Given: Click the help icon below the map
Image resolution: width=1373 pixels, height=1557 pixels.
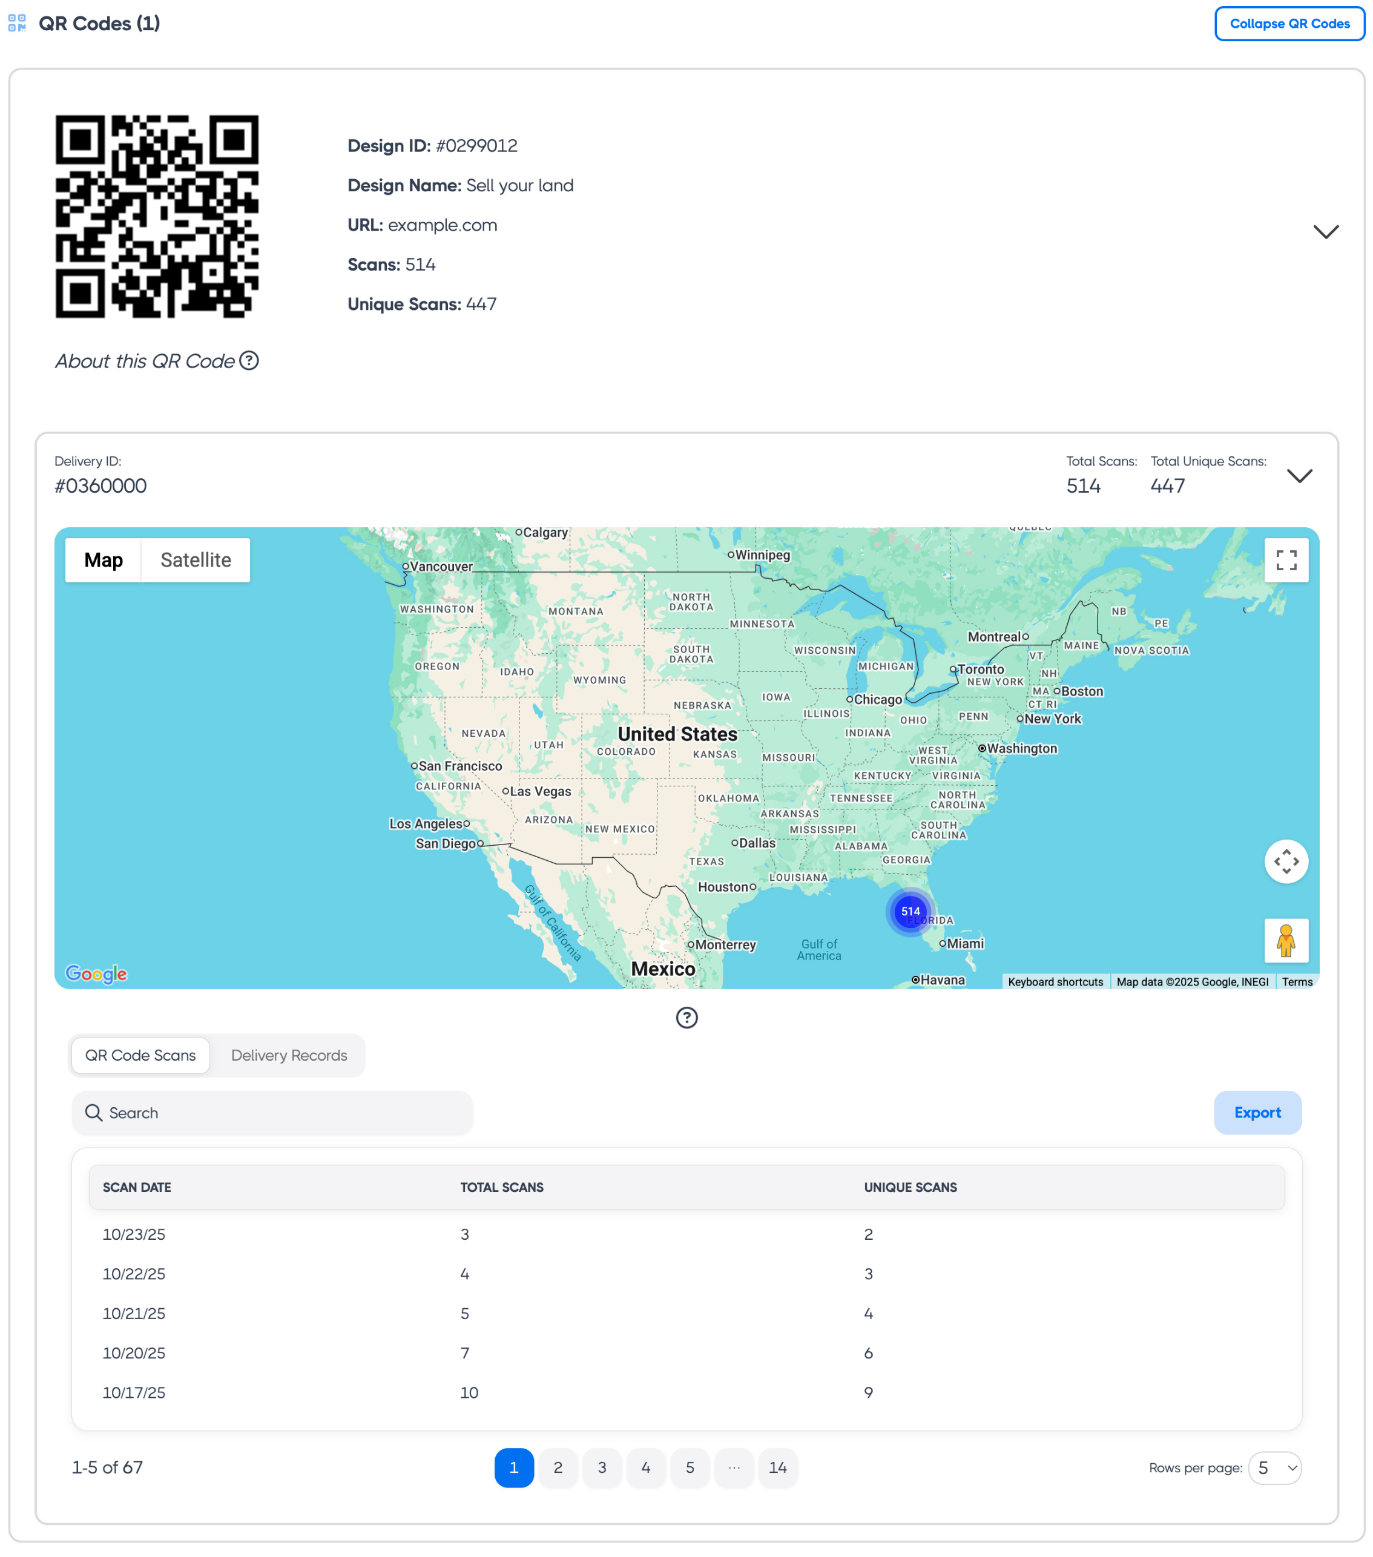Looking at the screenshot, I should [686, 1018].
